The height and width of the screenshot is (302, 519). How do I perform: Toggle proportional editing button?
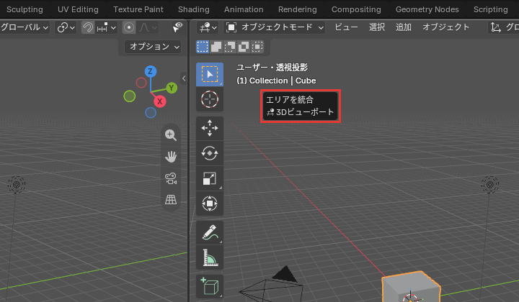click(129, 28)
